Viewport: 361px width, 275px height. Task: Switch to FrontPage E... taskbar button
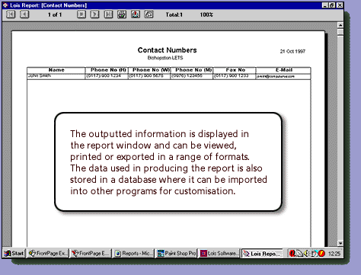tap(91, 254)
